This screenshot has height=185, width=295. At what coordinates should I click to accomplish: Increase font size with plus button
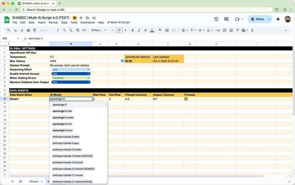(x=125, y=30)
